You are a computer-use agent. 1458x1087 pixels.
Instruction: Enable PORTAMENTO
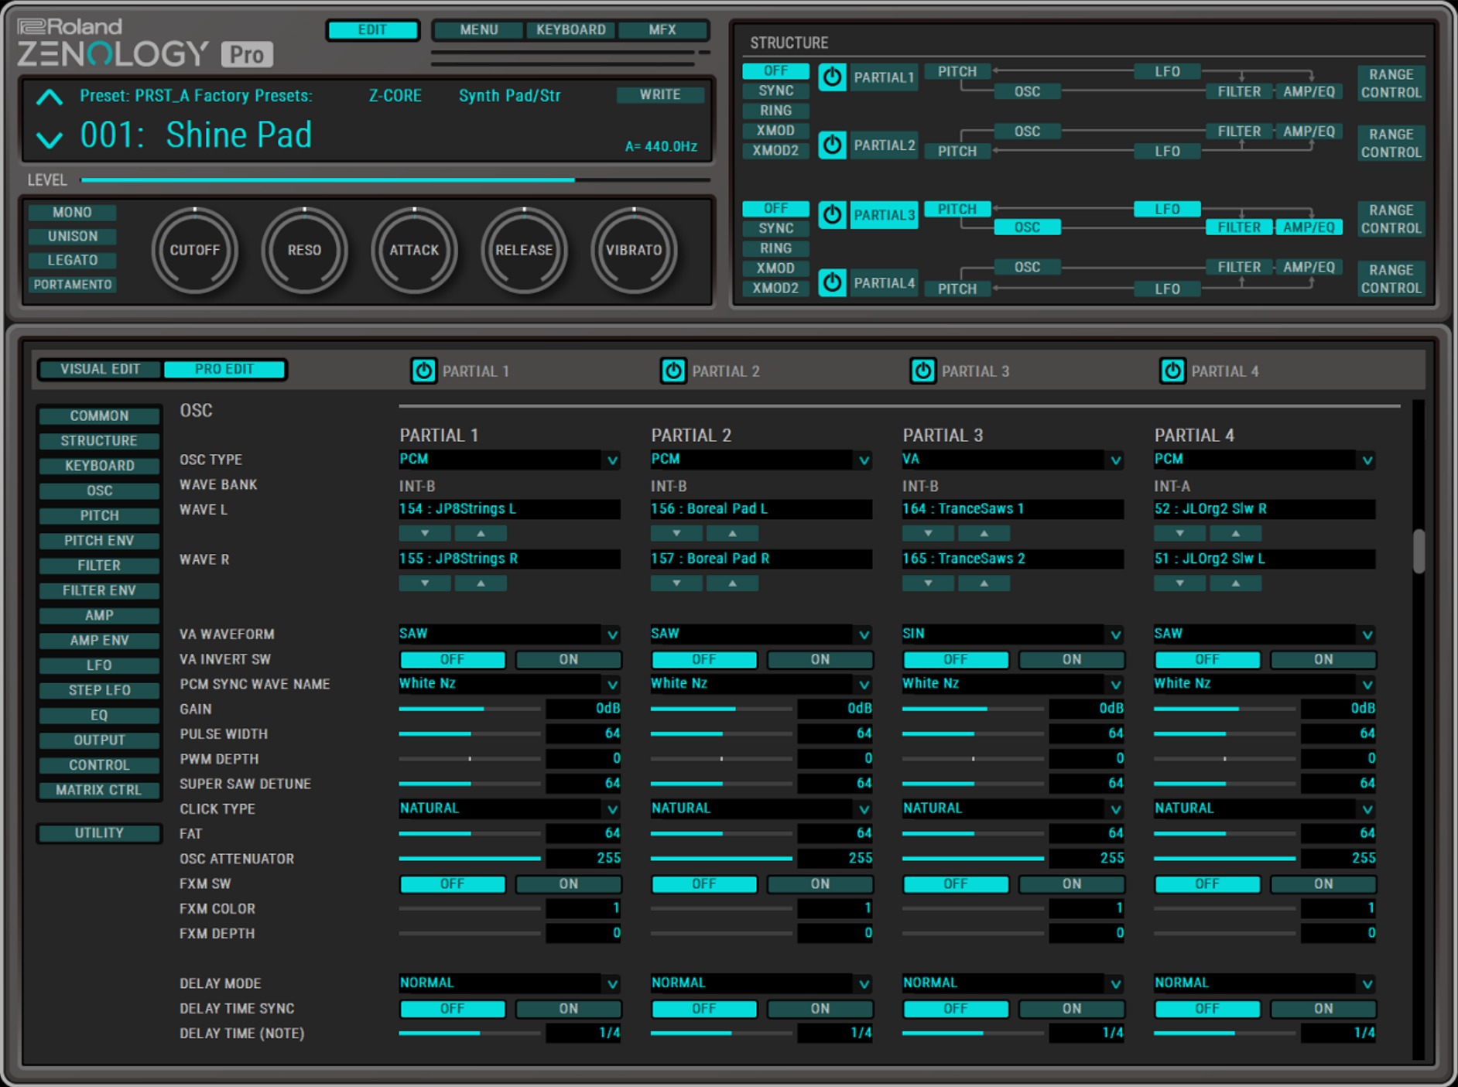pos(72,285)
